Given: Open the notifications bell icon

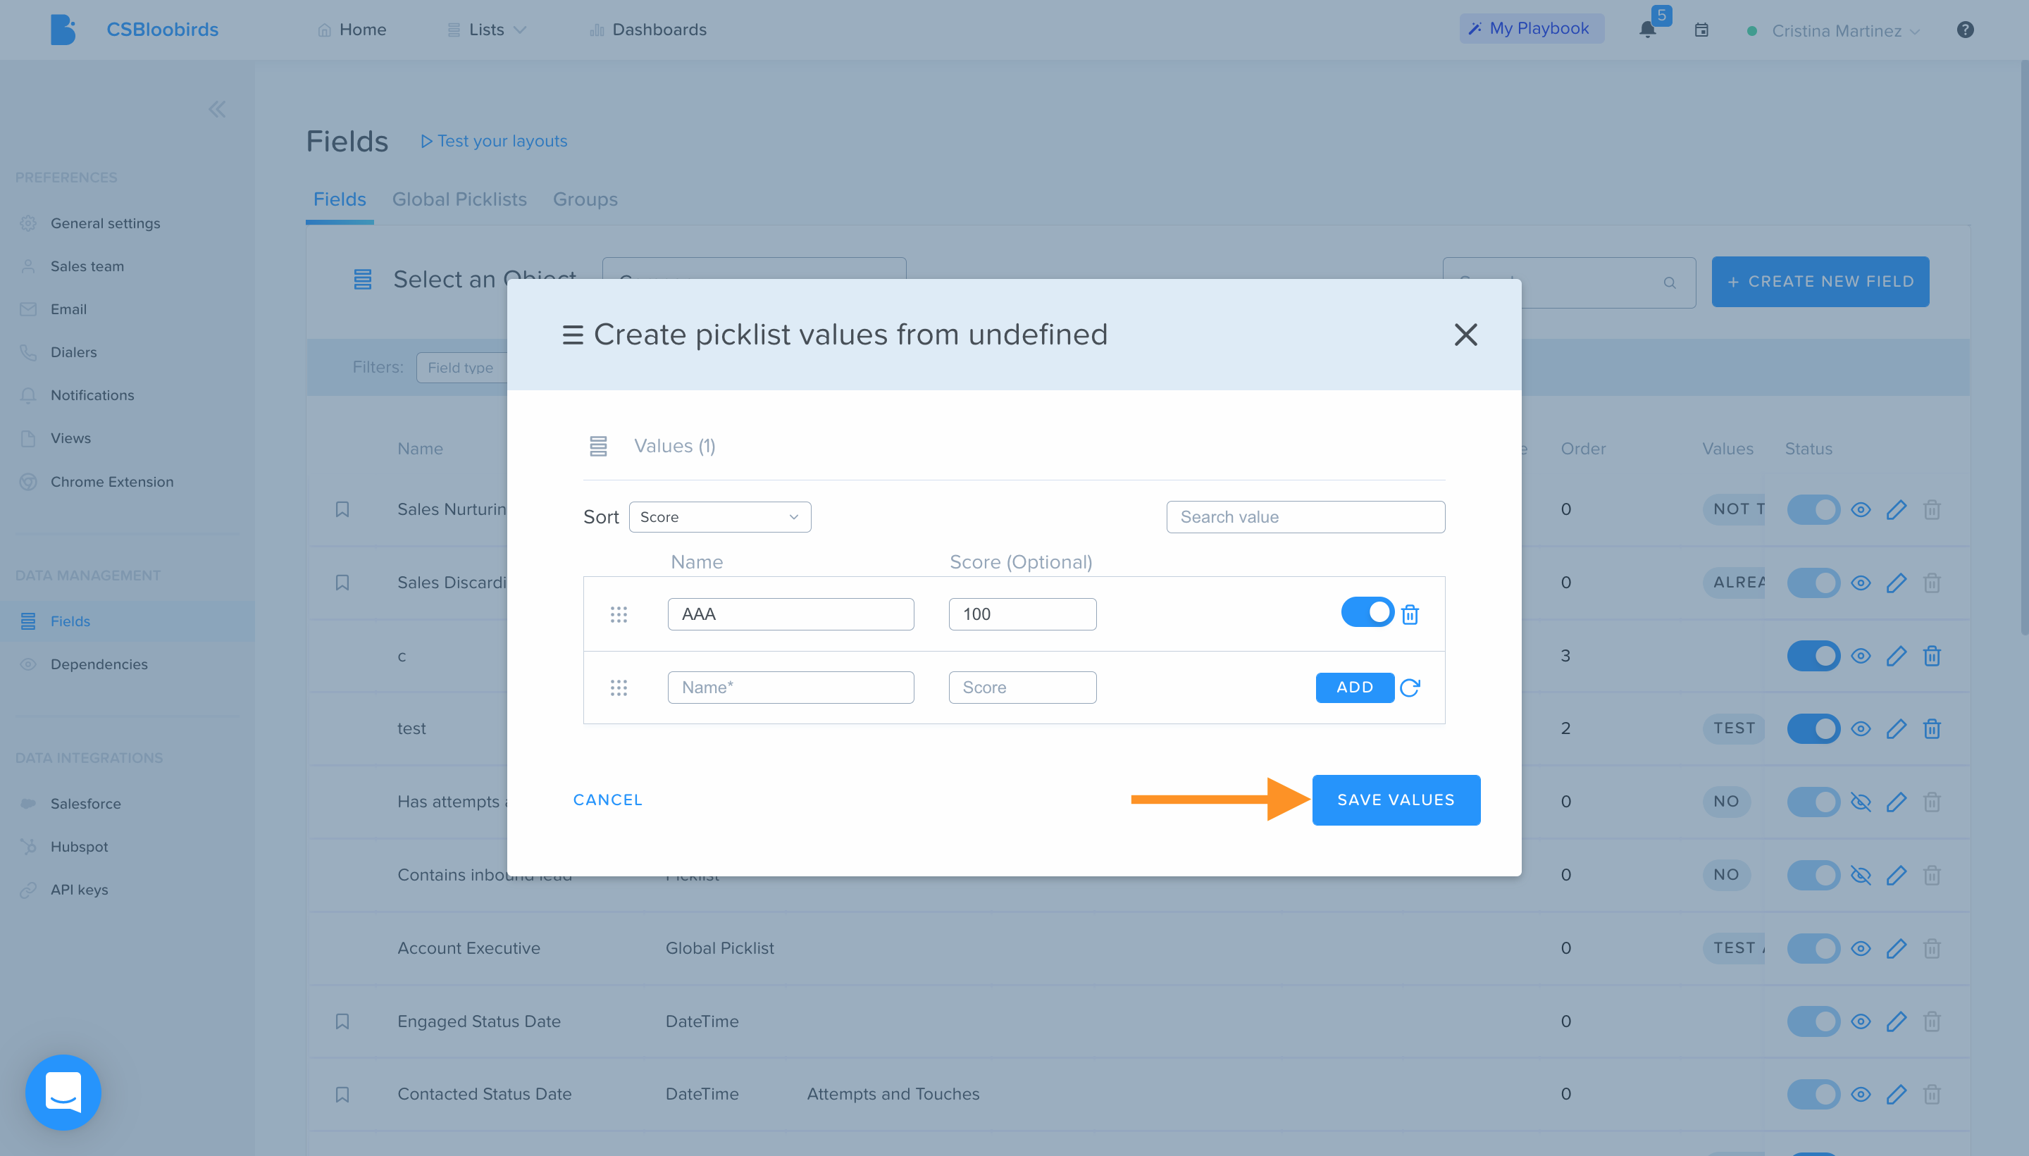Looking at the screenshot, I should [x=1647, y=30].
